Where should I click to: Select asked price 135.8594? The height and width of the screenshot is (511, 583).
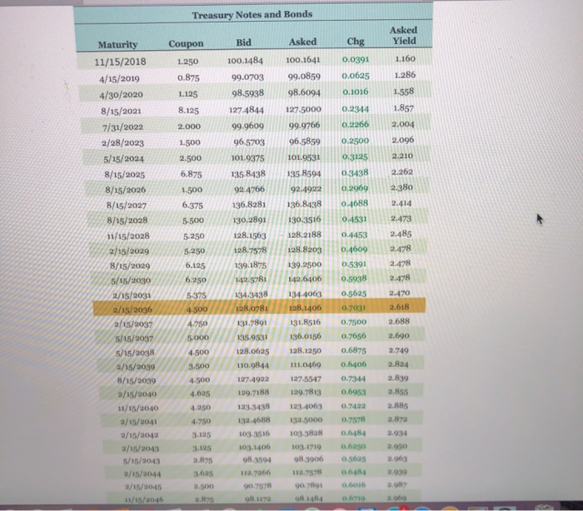(304, 173)
